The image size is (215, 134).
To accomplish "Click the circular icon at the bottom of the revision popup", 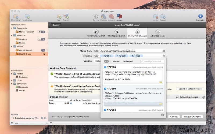I will tap(163, 115).
